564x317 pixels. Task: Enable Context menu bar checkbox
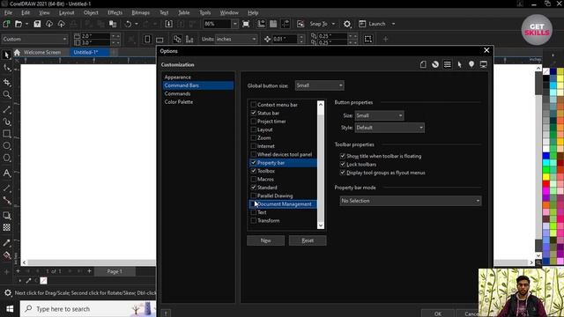coord(253,105)
